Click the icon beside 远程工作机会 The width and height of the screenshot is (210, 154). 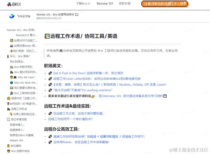pyautogui.click(x=9, y=109)
